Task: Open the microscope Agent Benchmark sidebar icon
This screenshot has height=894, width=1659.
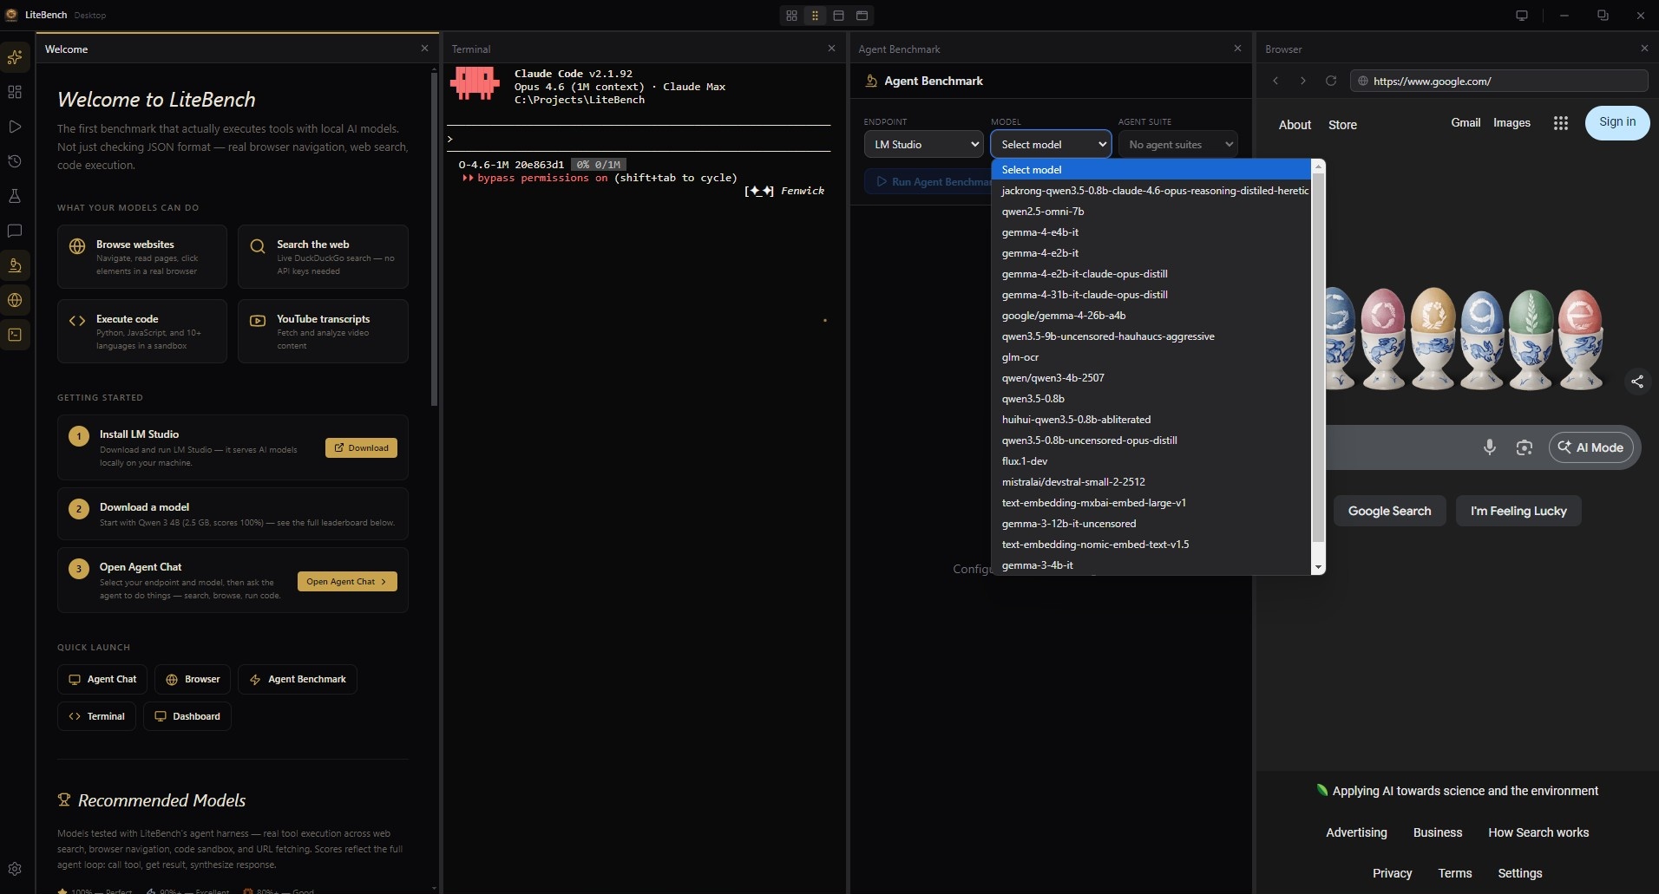Action: pyautogui.click(x=15, y=265)
